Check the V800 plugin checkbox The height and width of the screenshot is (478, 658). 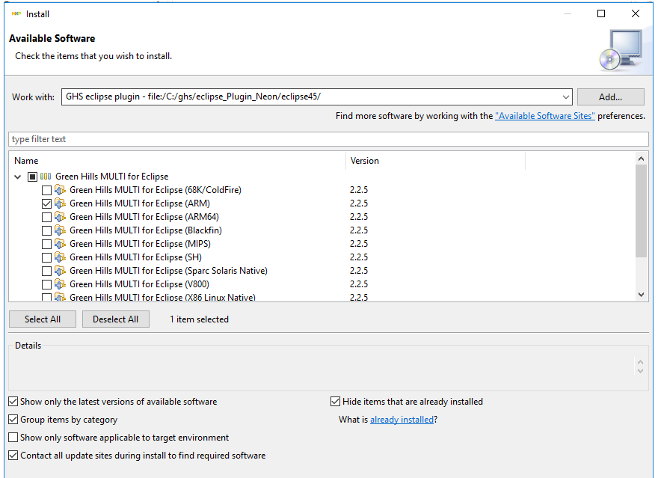tap(46, 284)
